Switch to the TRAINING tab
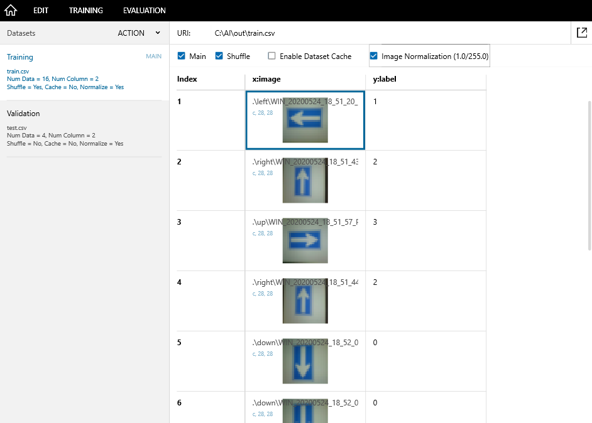 pos(86,10)
